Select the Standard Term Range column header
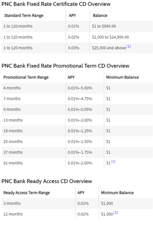Image resolution: width=153 pixels, height=225 pixels. tap(24, 16)
